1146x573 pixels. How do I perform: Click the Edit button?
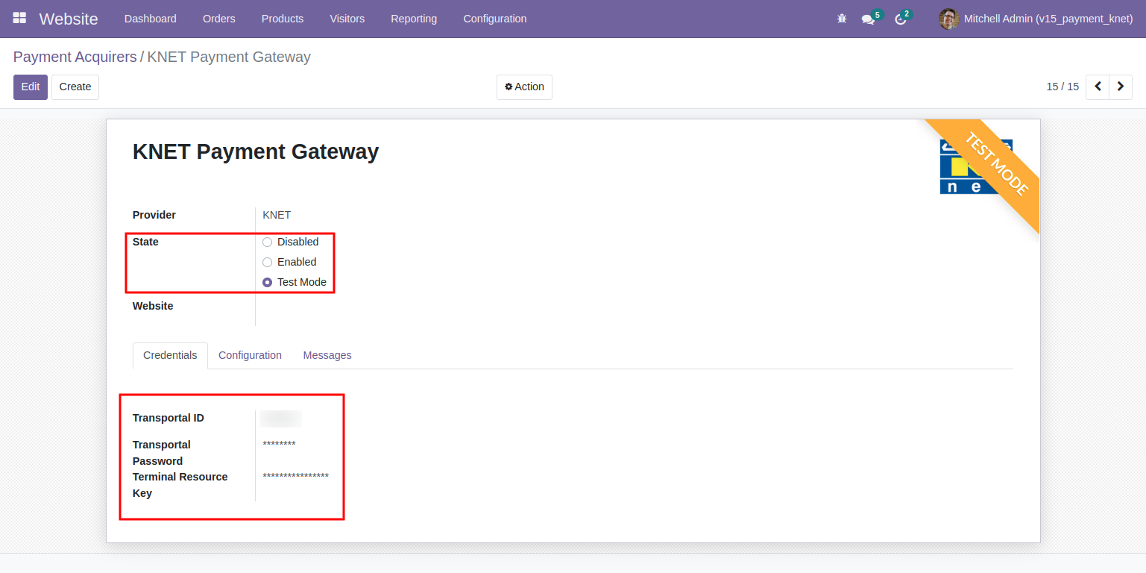point(31,87)
